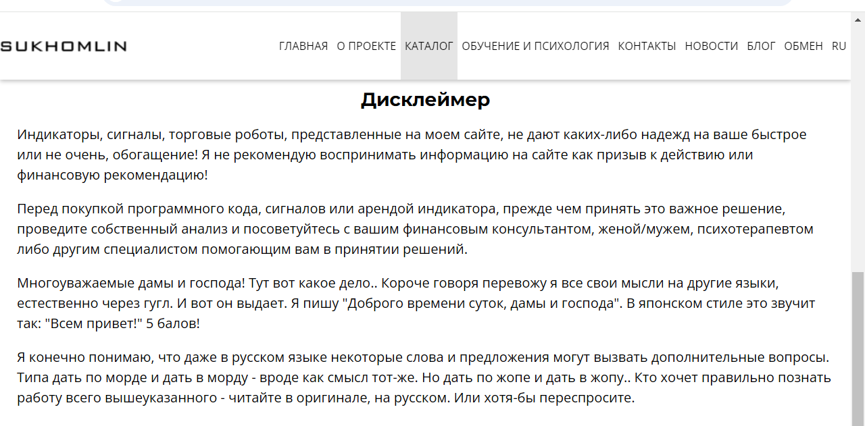Click the Многоуважаемые дамы и господа paragraph

[416, 303]
